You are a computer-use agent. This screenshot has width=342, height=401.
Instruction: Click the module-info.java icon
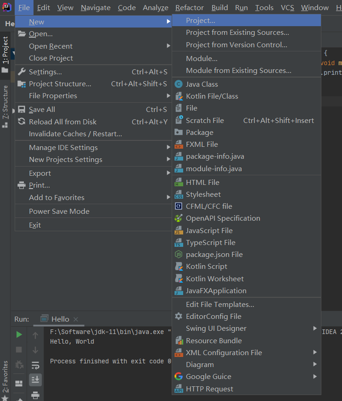pos(179,168)
